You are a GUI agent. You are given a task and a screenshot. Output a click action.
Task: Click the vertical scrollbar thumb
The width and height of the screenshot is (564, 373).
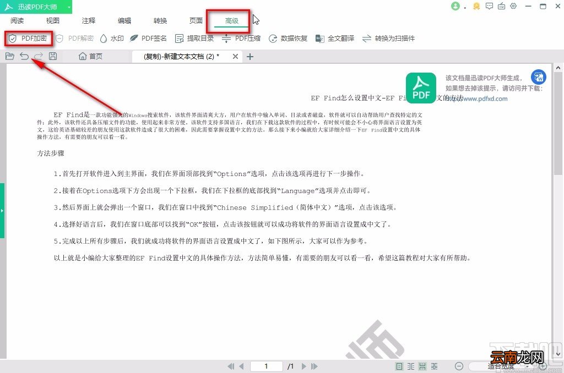pos(558,123)
